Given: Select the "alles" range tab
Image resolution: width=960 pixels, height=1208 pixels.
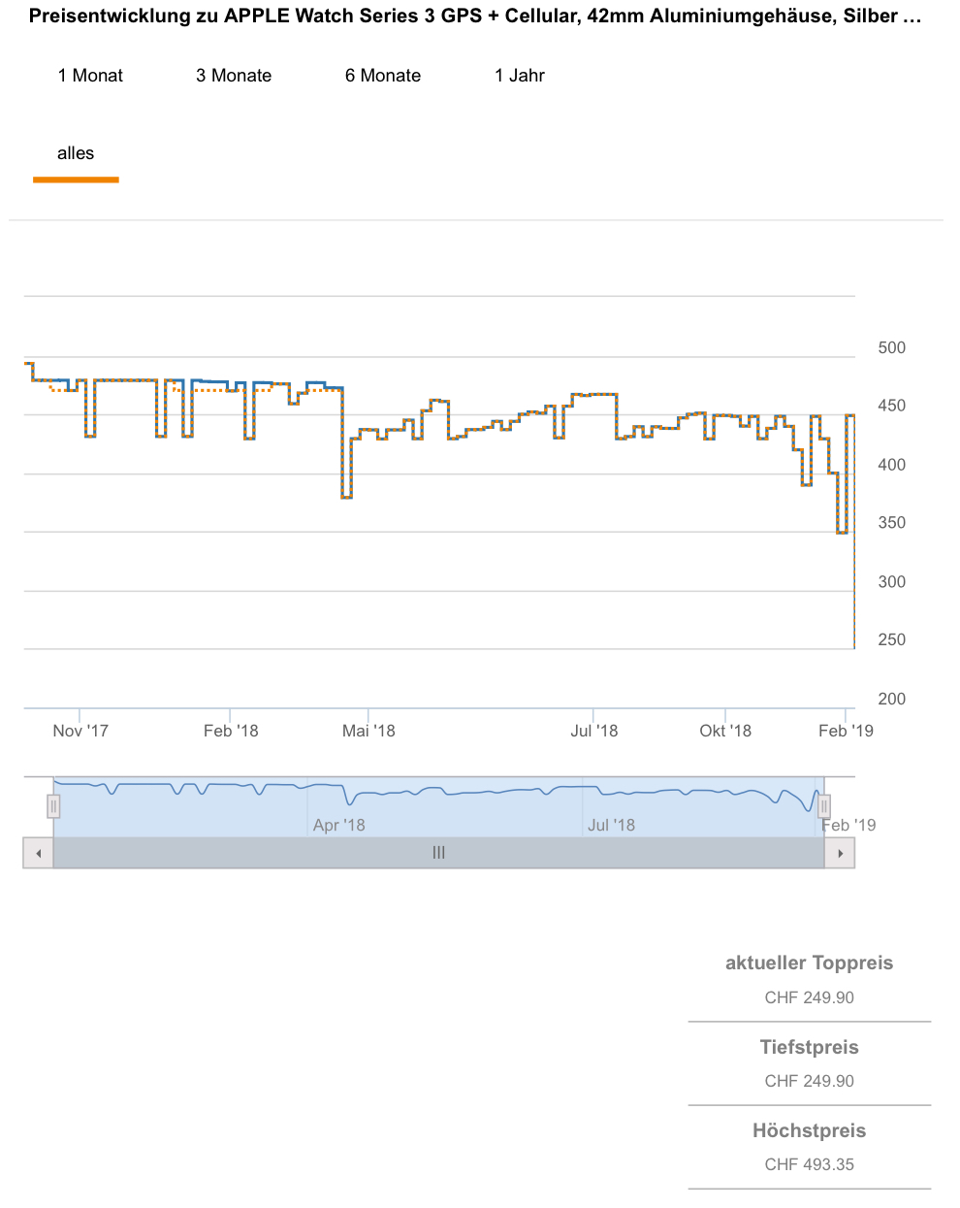Looking at the screenshot, I should pyautogui.click(x=76, y=153).
